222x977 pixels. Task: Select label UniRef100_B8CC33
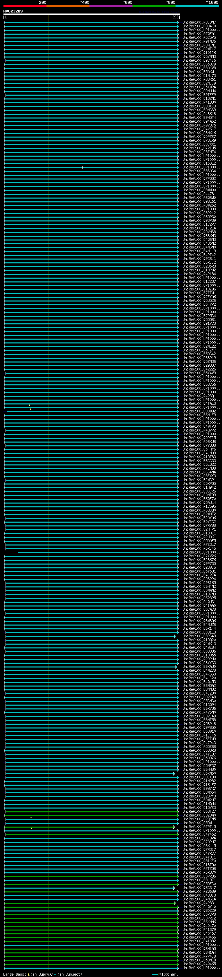tap(199, 461)
